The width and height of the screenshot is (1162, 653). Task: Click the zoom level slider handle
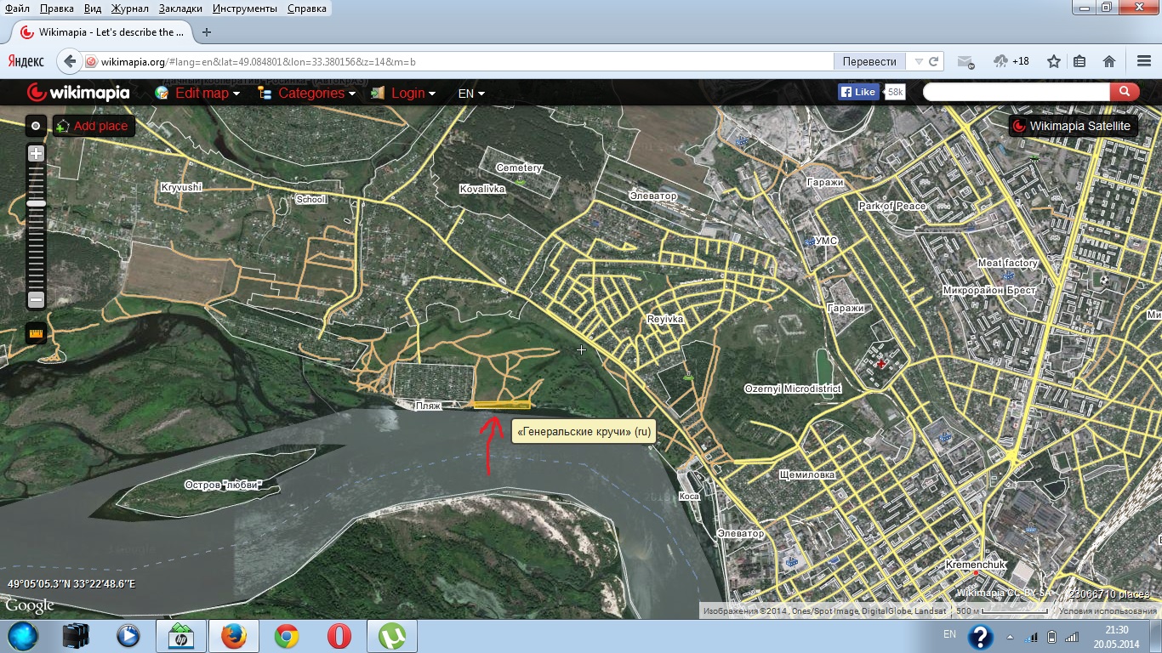point(36,204)
